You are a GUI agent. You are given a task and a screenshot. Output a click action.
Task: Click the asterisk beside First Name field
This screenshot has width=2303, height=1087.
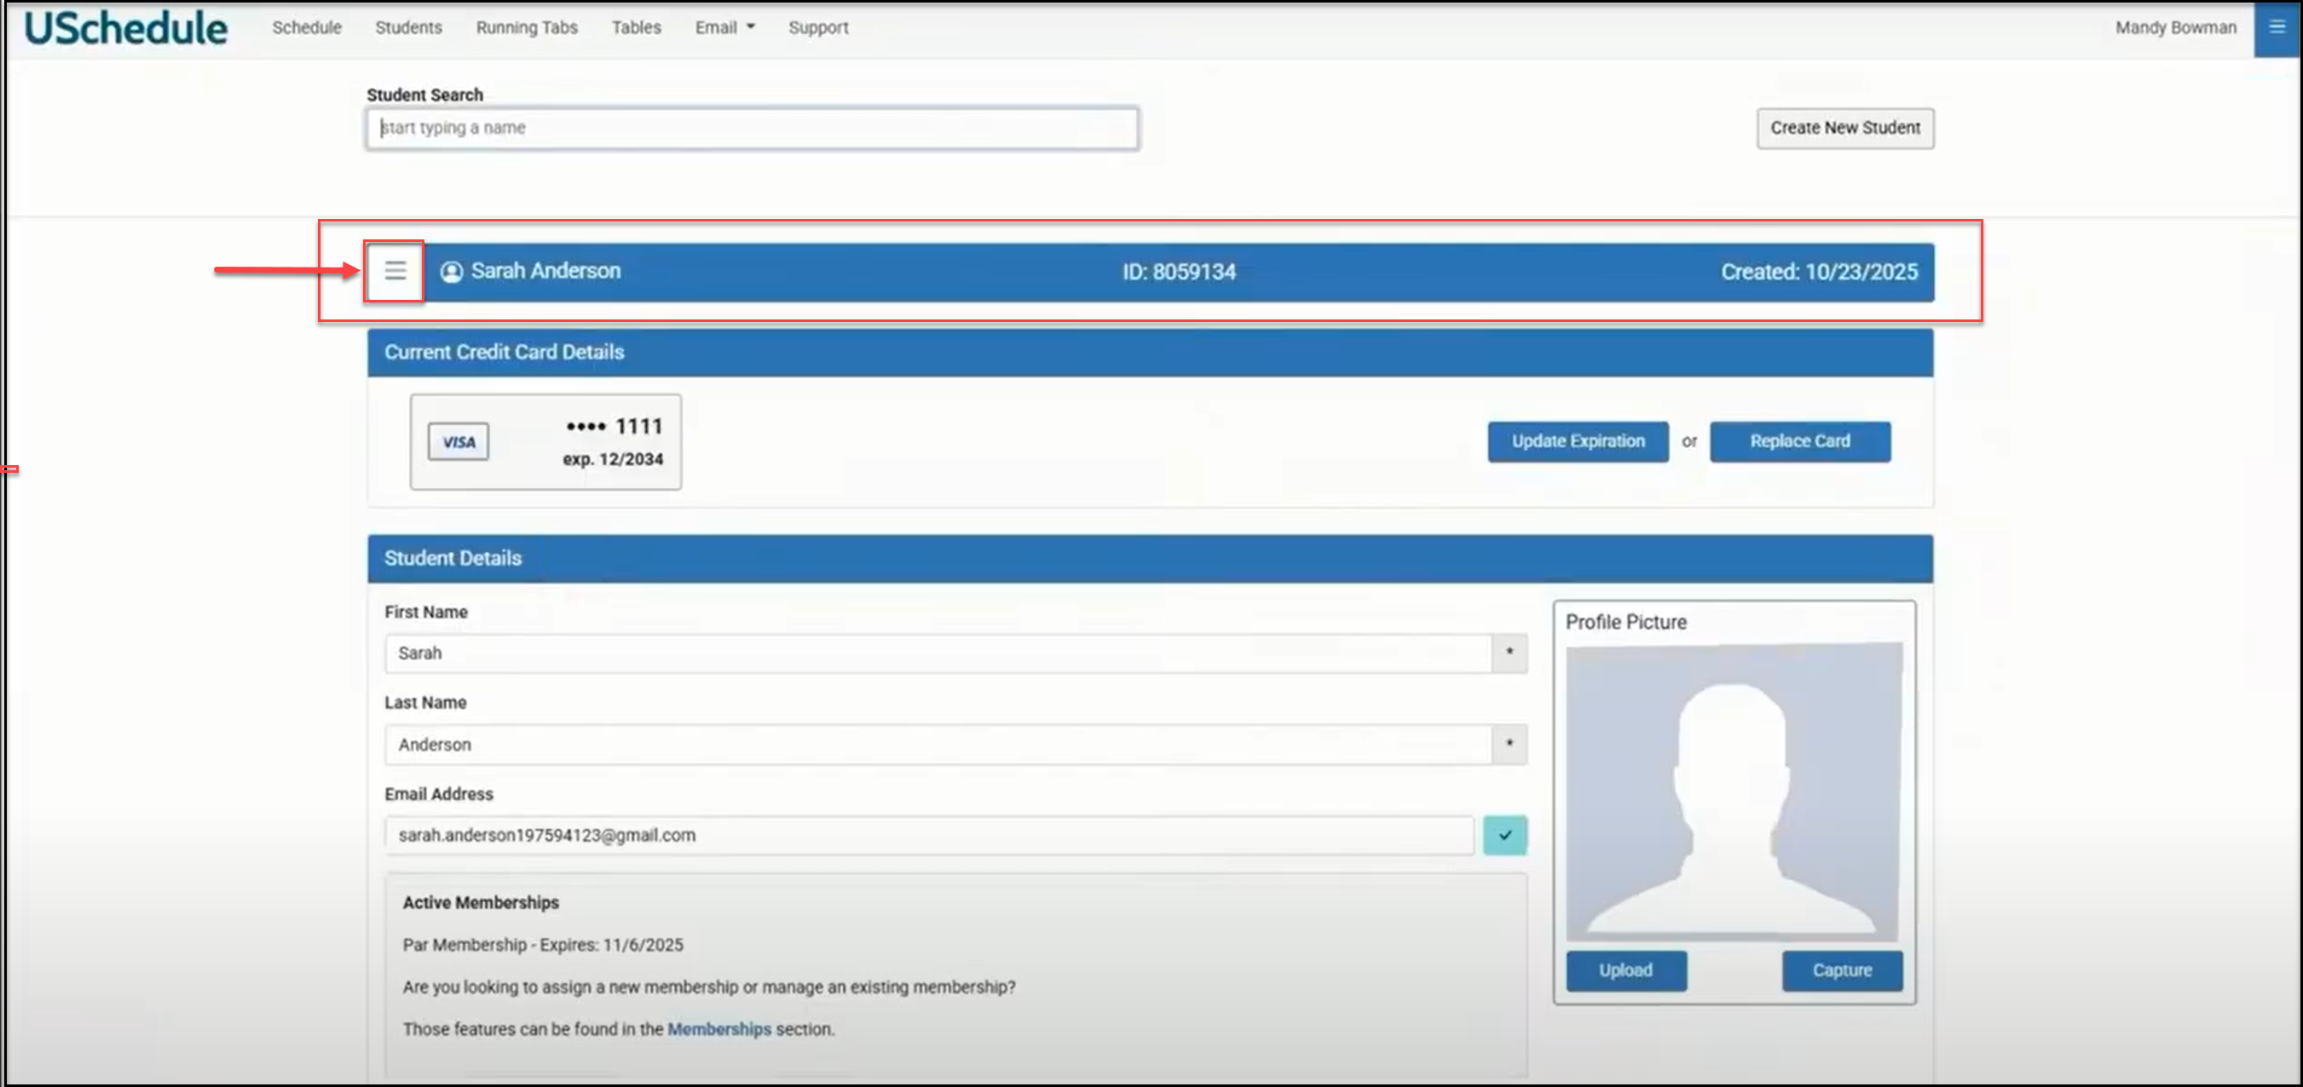click(x=1509, y=653)
